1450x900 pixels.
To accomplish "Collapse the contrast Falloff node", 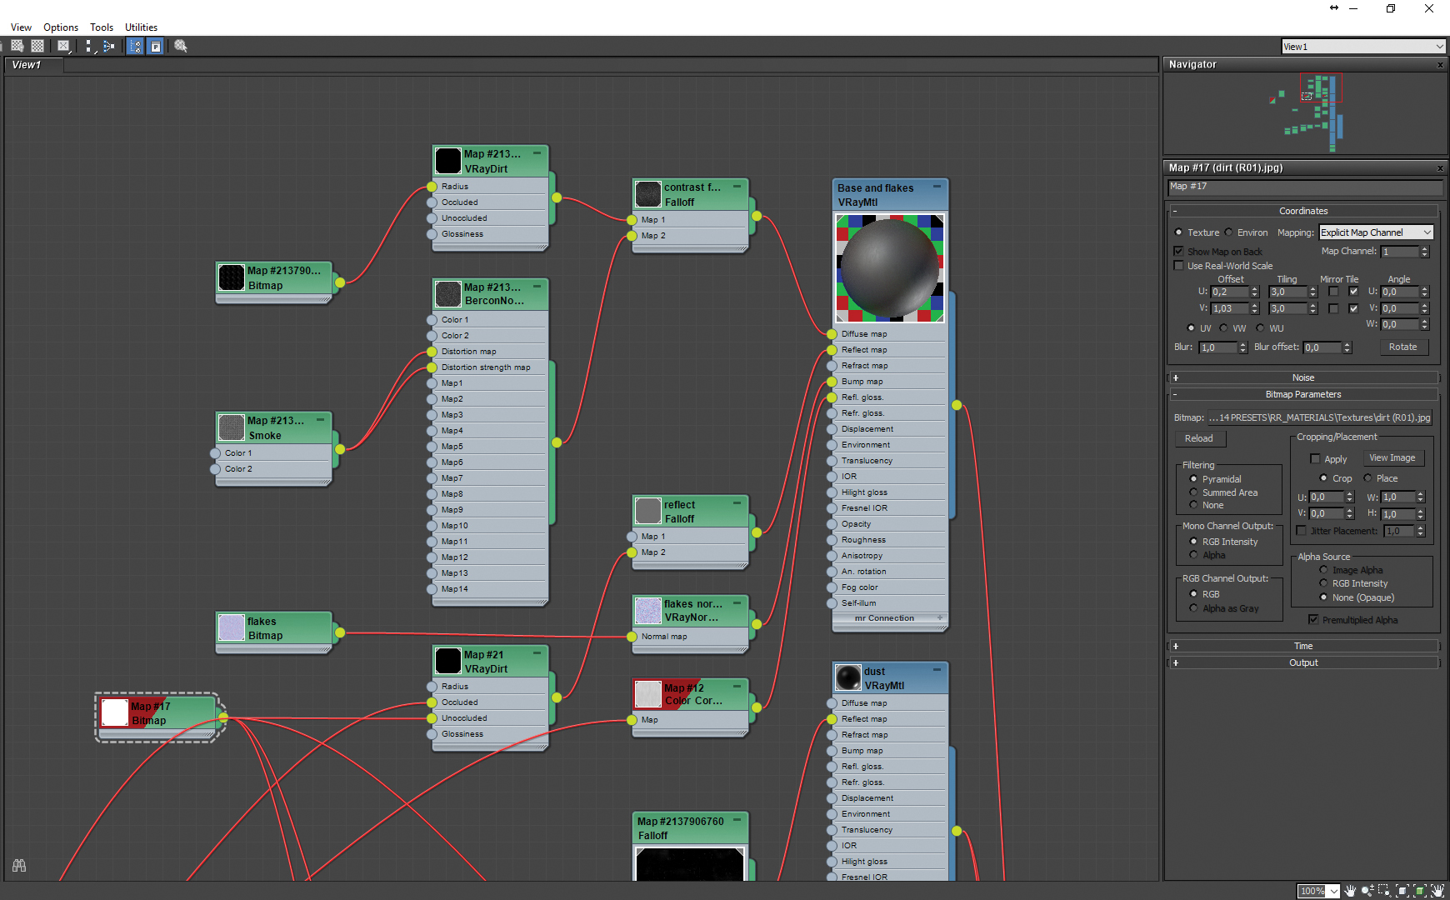I will (737, 187).
